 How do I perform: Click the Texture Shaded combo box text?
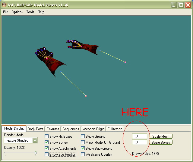(x=17, y=140)
